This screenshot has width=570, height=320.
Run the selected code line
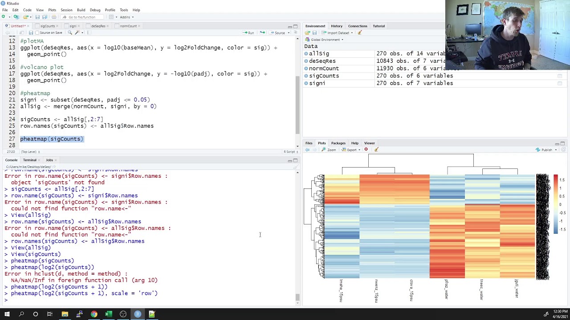(248, 33)
